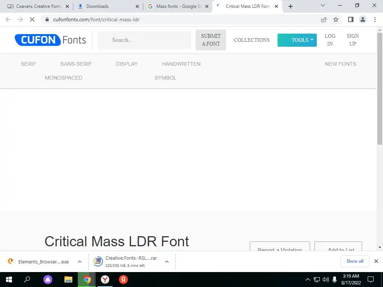This screenshot has width=383, height=287.
Task: Open the Chrome side panel icon
Action: pos(351,19)
